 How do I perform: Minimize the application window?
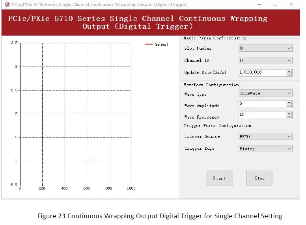coord(259,4)
